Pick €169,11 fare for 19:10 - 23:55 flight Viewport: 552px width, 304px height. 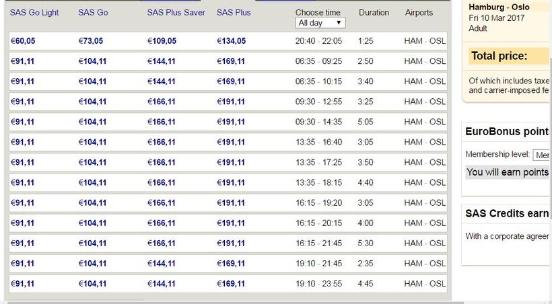point(230,283)
